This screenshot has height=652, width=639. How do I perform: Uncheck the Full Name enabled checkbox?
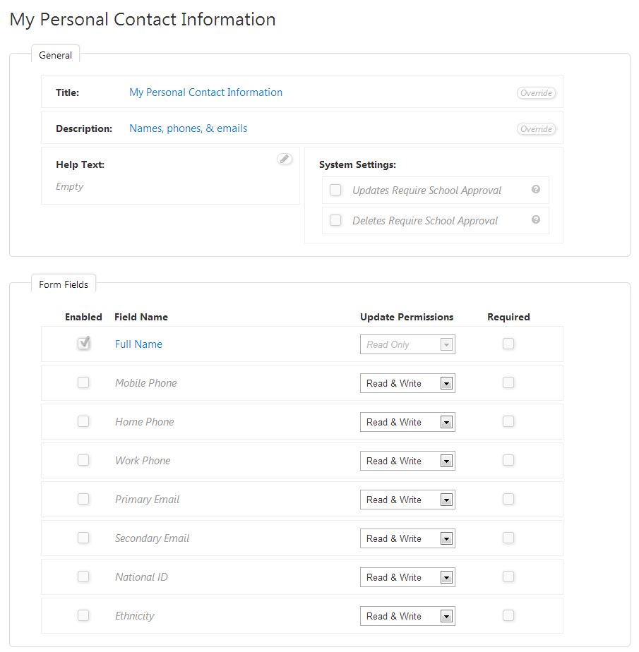tap(83, 344)
